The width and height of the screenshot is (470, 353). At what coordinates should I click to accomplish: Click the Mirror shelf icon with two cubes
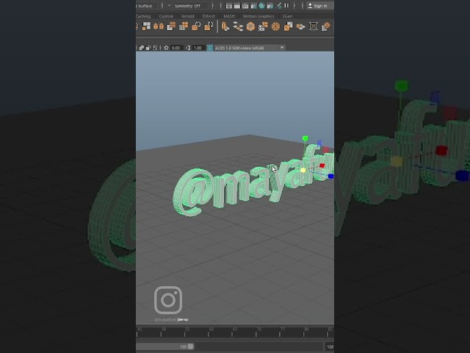pos(159,26)
